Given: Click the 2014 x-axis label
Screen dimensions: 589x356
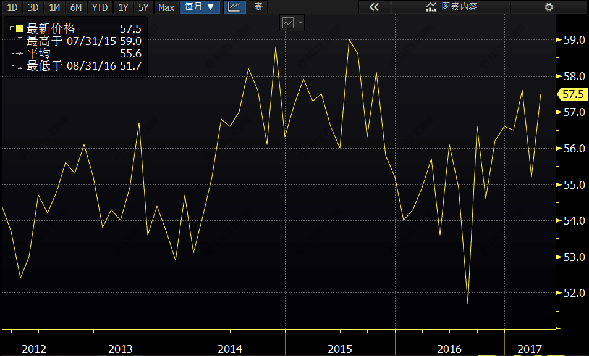Looking at the screenshot, I should click(230, 349).
